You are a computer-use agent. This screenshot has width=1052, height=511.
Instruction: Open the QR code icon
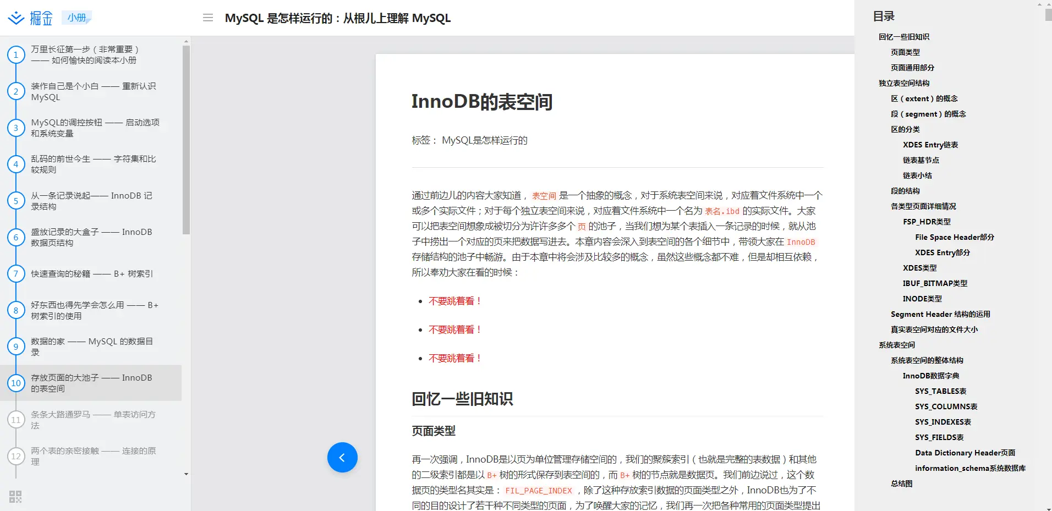point(15,497)
